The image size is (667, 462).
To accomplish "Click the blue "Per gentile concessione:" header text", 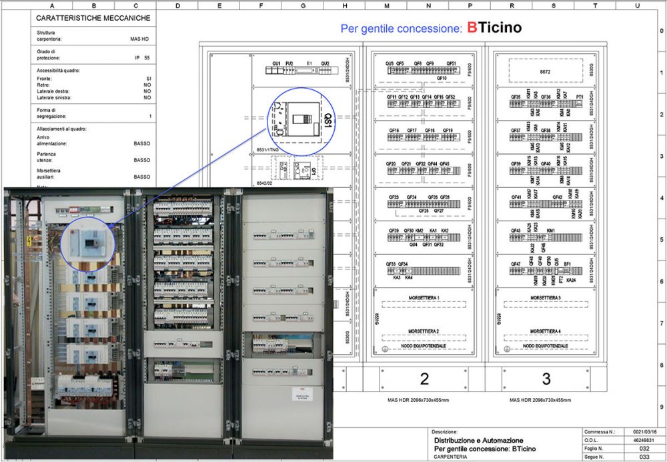I will pos(401,29).
